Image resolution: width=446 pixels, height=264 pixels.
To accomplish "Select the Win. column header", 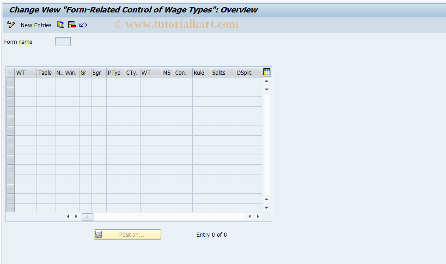I will click(71, 73).
